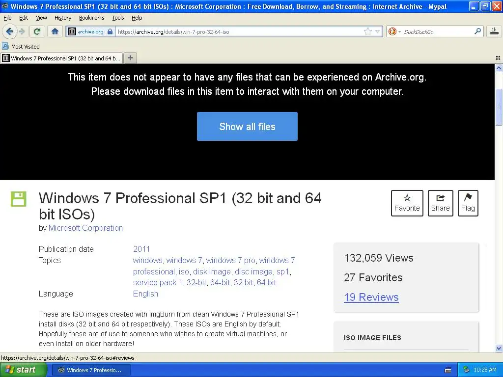Click the '64-bit' topic link

point(220,282)
